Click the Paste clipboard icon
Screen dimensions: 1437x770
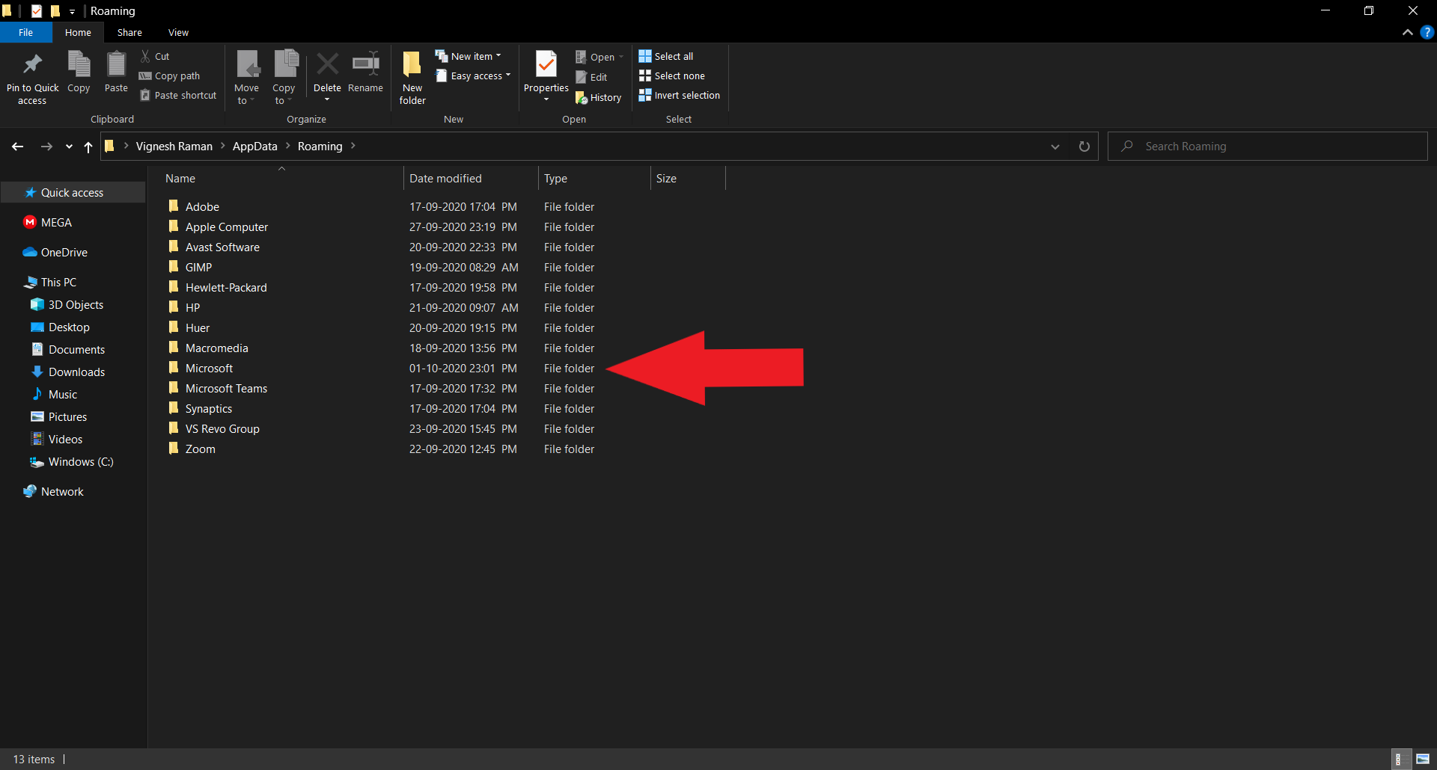(116, 65)
